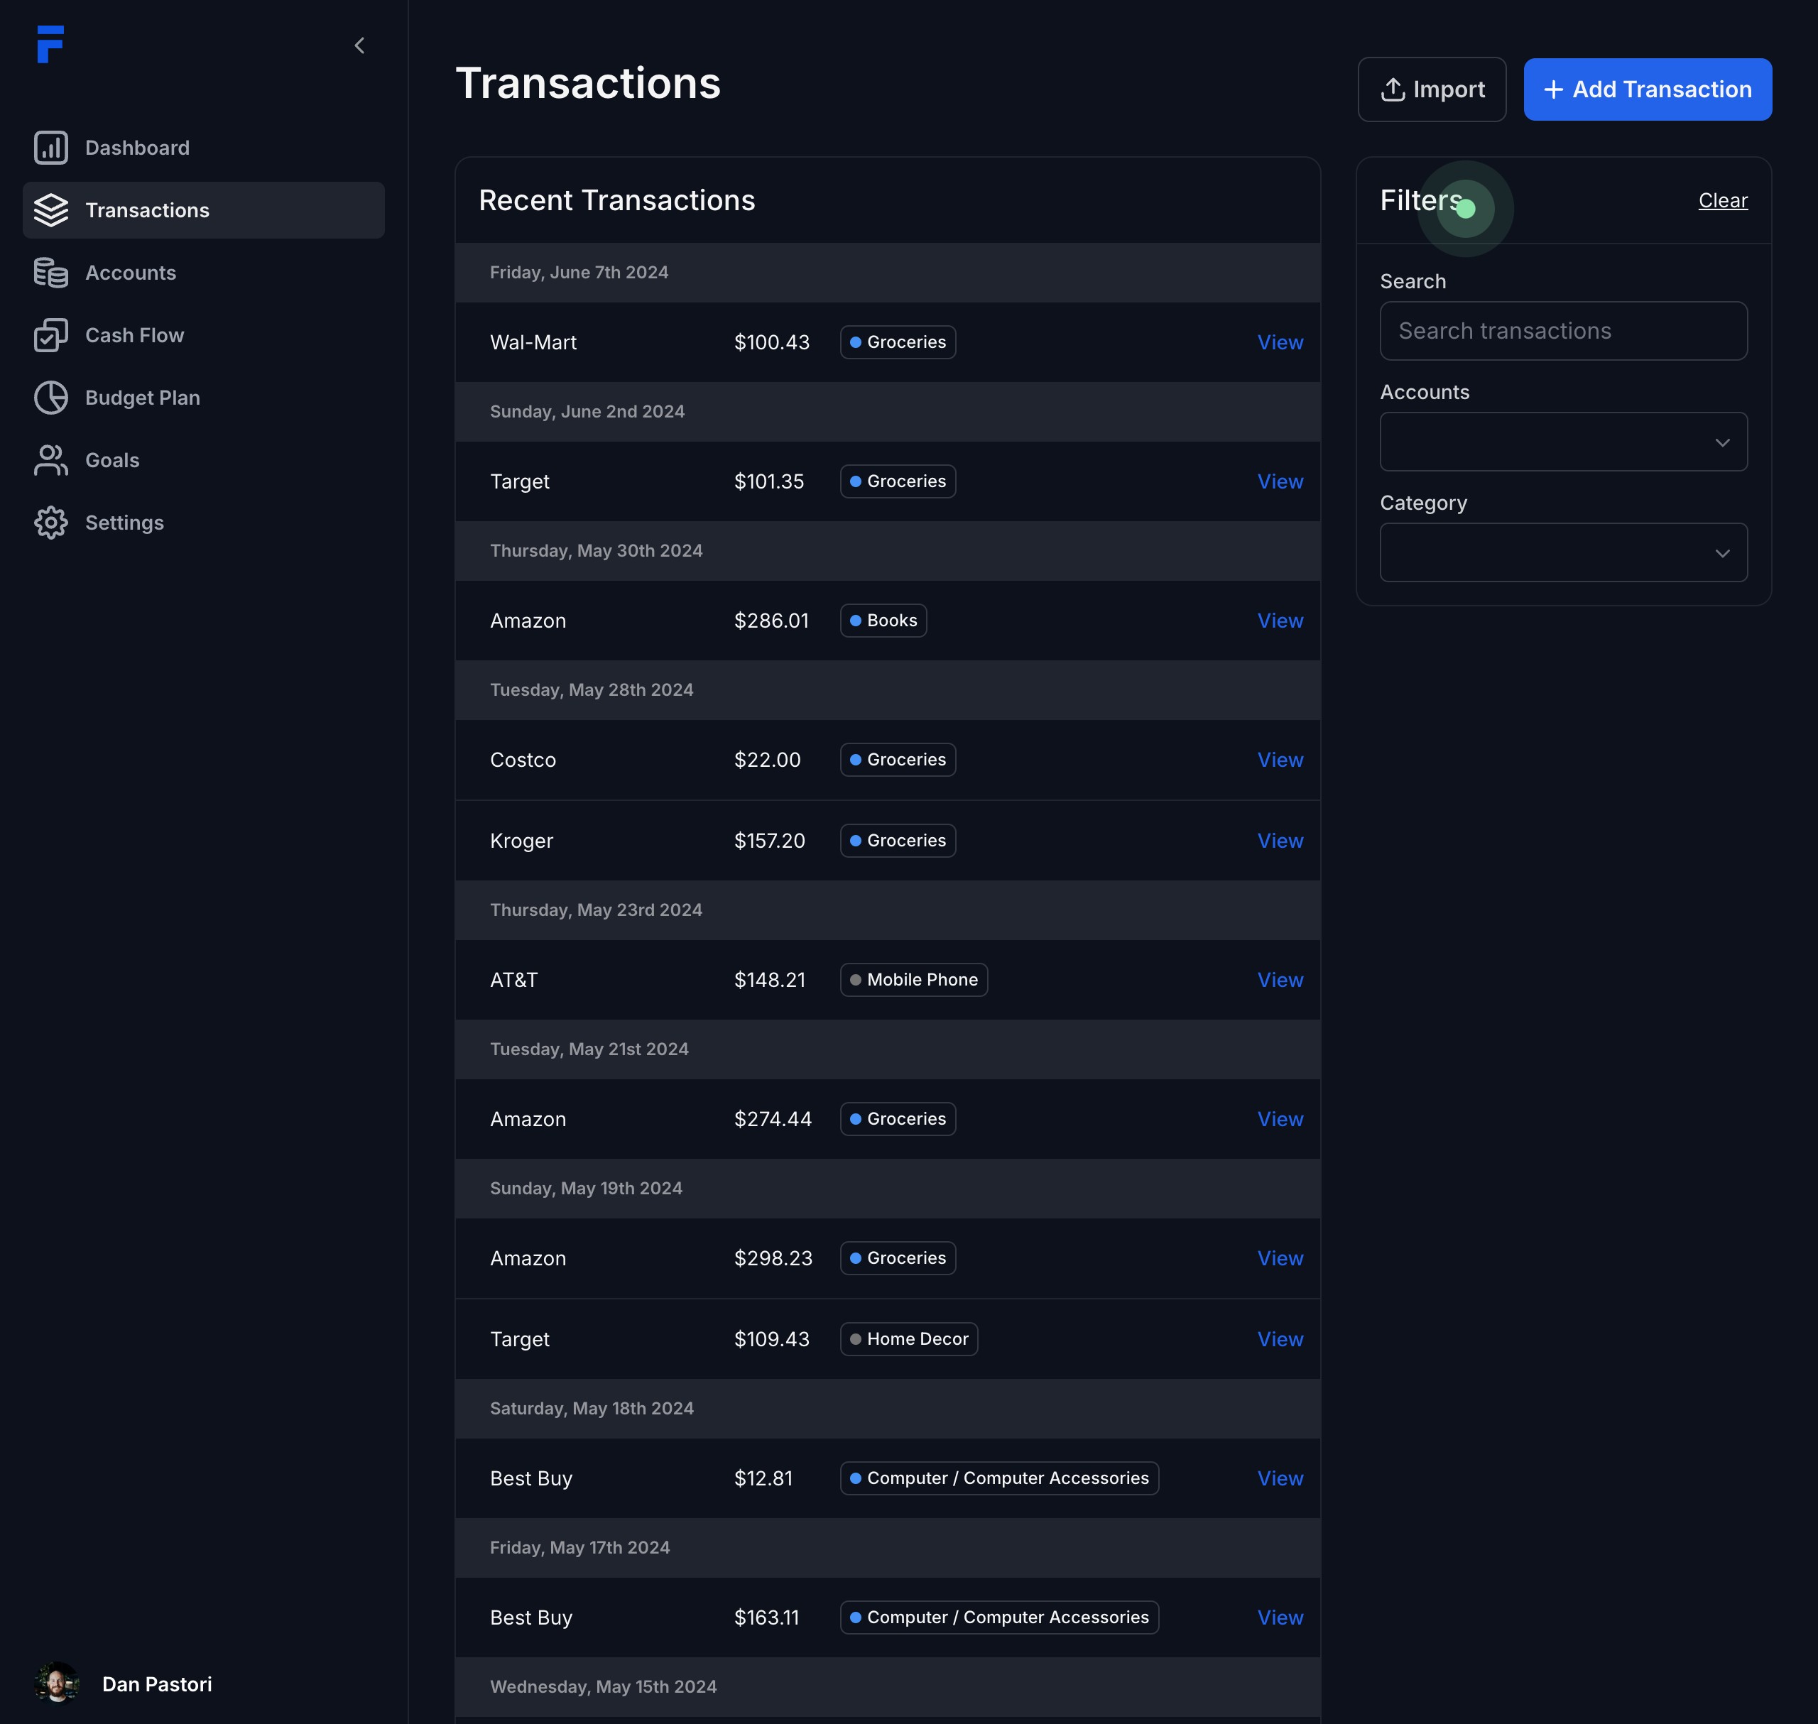Image resolution: width=1818 pixels, height=1724 pixels.
Task: Toggle the Groceries badge on the Wal-Mart transaction
Action: (x=897, y=342)
